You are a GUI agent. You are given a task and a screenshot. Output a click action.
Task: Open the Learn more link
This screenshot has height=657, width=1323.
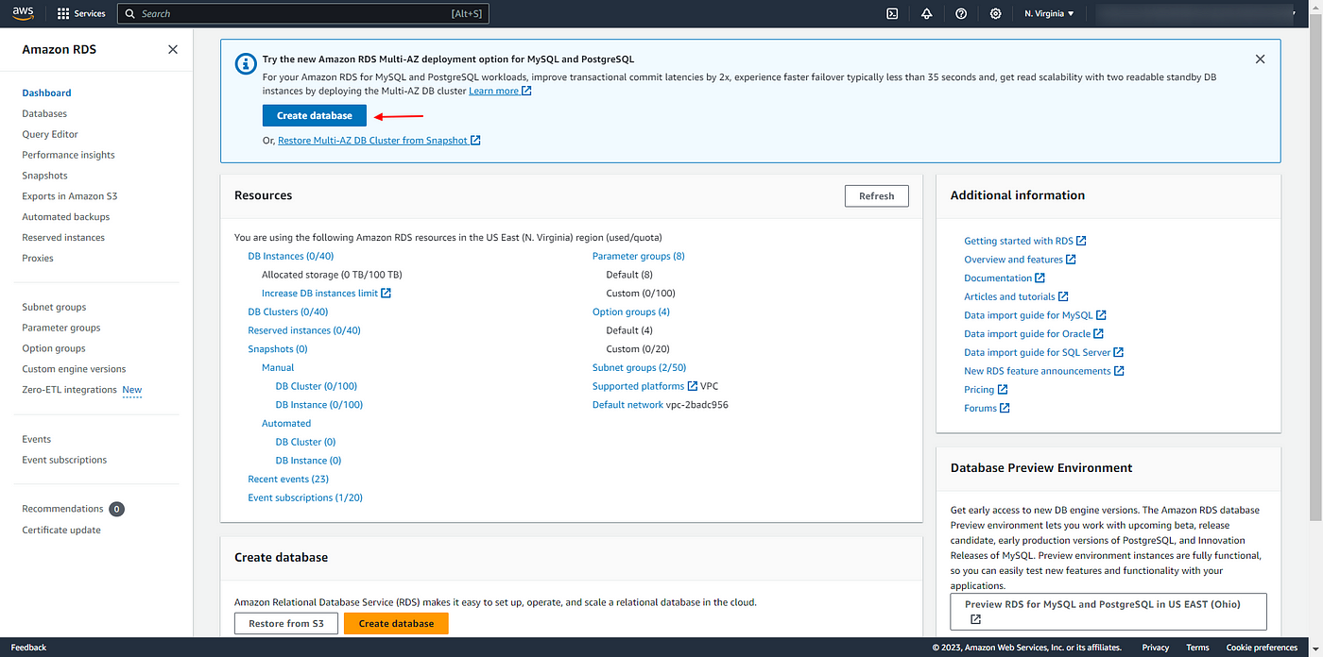[500, 91]
